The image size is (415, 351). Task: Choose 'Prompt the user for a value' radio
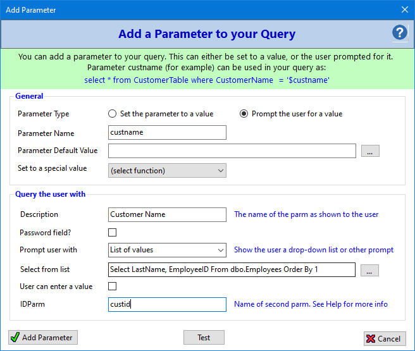(x=244, y=114)
